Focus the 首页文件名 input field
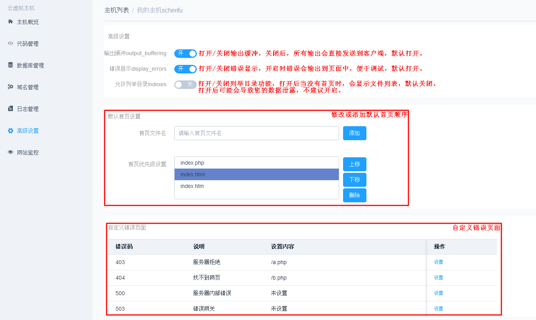The height and width of the screenshot is (320, 536). point(257,133)
